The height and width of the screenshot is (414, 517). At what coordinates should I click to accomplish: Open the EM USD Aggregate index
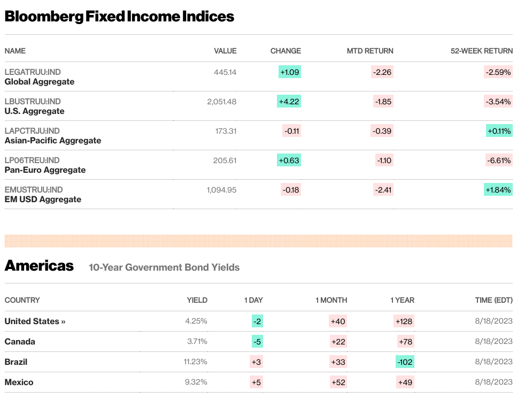[x=43, y=200]
